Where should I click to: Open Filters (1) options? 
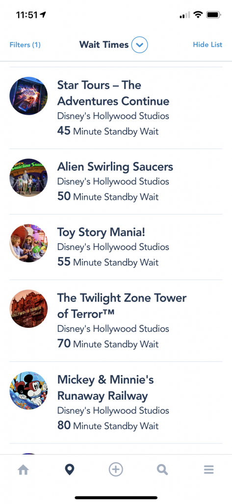pyautogui.click(x=25, y=45)
